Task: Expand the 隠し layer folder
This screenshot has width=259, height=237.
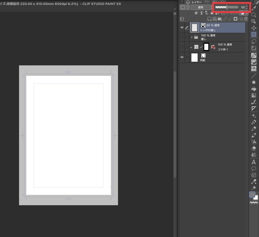Action: click(x=192, y=37)
